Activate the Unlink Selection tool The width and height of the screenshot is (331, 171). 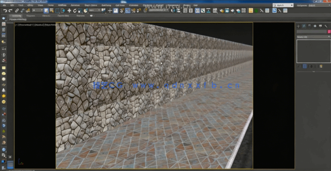pos(22,11)
